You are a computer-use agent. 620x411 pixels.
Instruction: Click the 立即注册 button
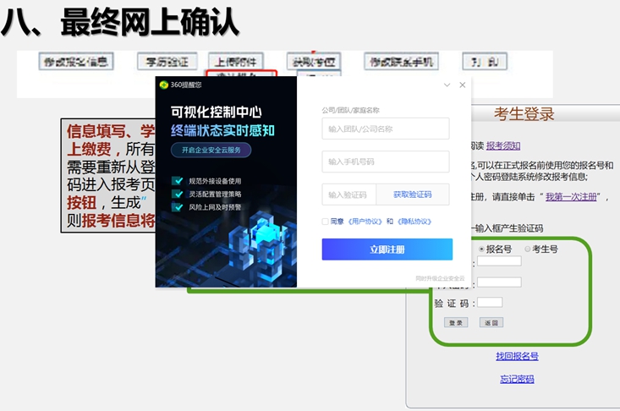click(387, 249)
